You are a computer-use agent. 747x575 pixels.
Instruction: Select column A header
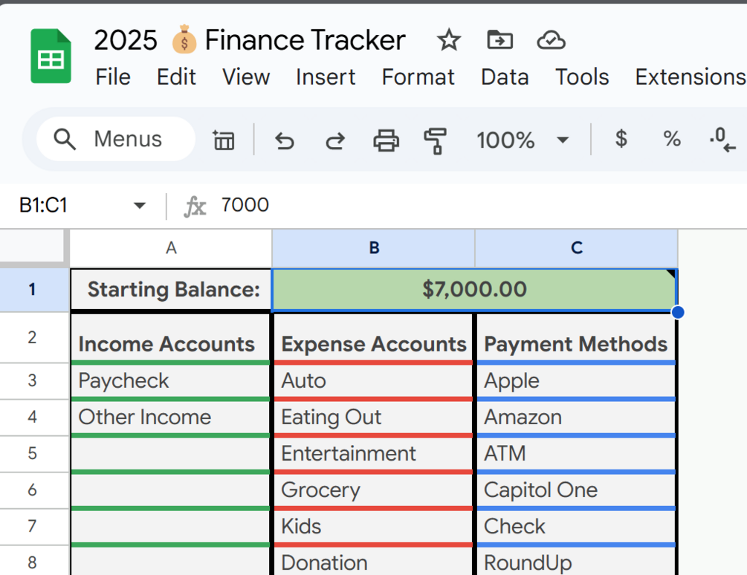(x=171, y=248)
